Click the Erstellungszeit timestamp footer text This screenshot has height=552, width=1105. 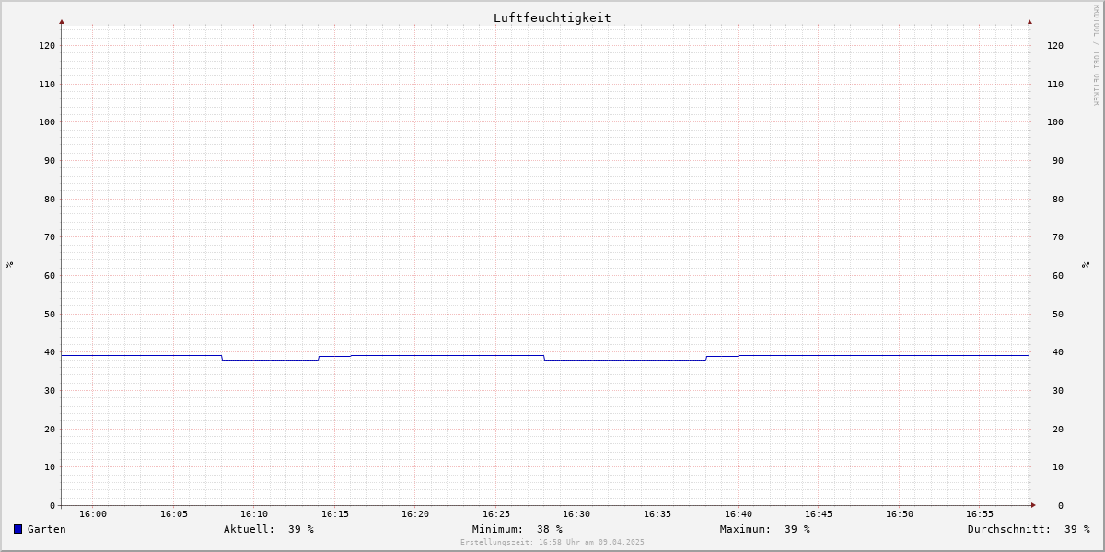[x=552, y=542]
